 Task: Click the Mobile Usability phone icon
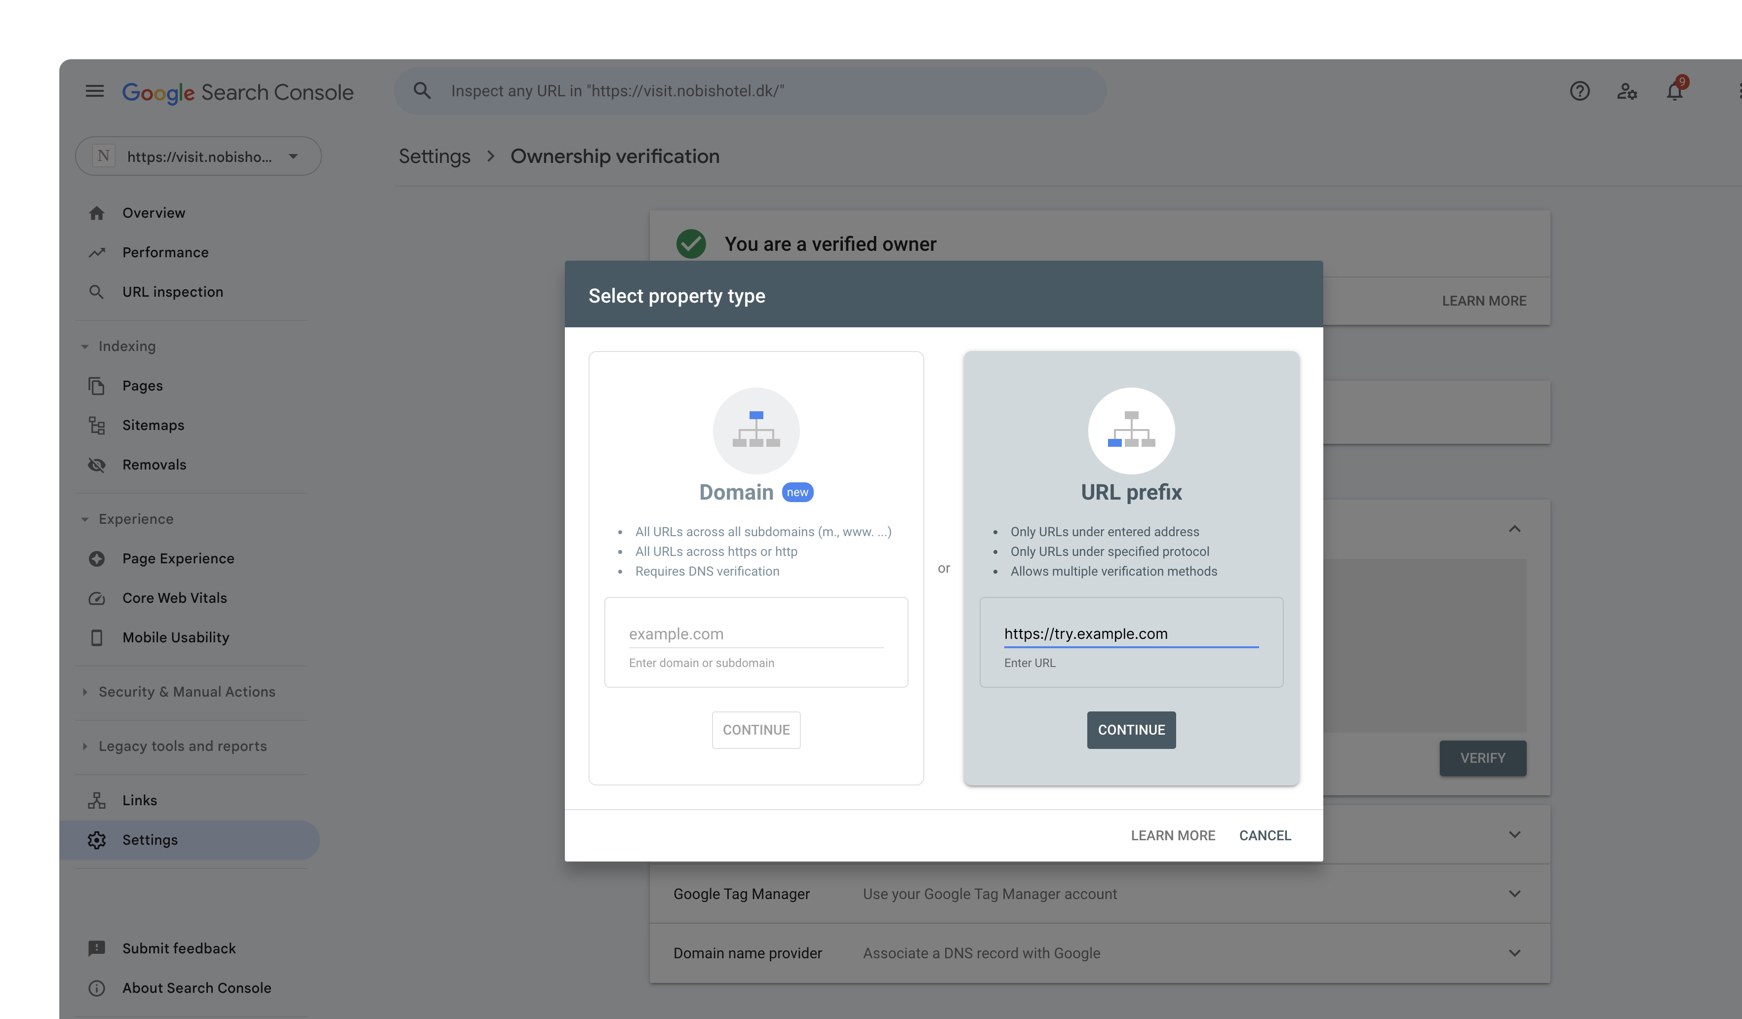(x=97, y=637)
